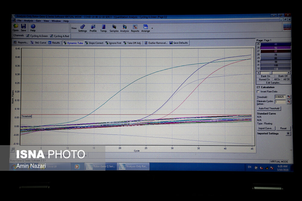Switch to the Cycling A.Red channel tab

(x=59, y=36)
